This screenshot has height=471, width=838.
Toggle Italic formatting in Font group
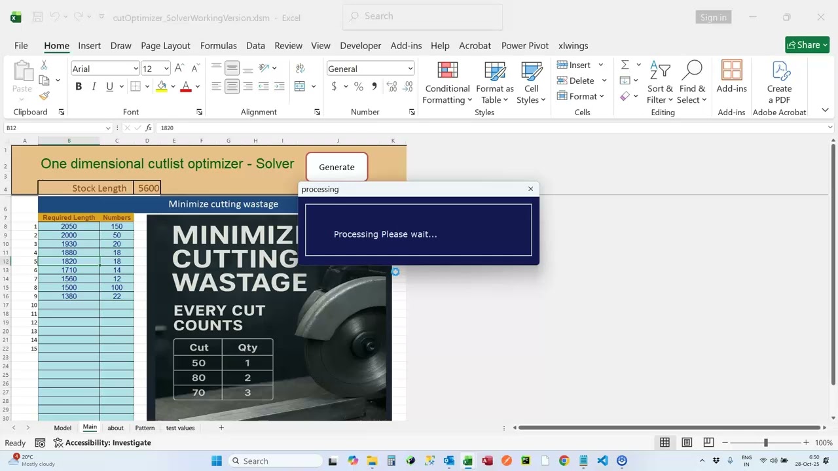[x=94, y=86]
